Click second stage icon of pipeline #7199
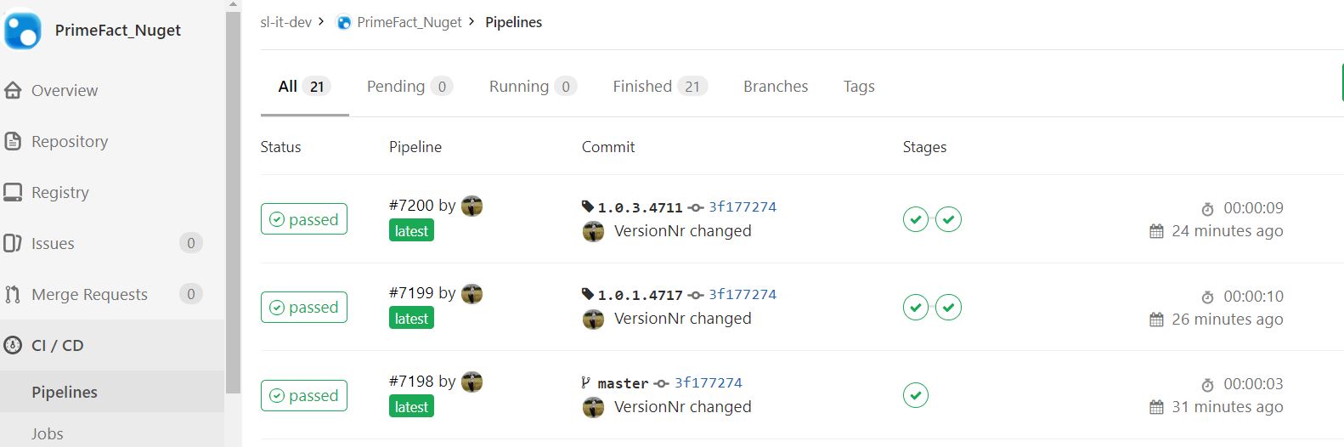This screenshot has height=447, width=1344. pos(948,307)
